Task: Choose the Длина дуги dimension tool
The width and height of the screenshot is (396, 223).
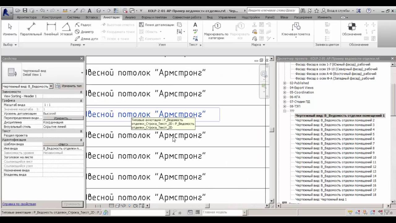Action: tap(86, 39)
